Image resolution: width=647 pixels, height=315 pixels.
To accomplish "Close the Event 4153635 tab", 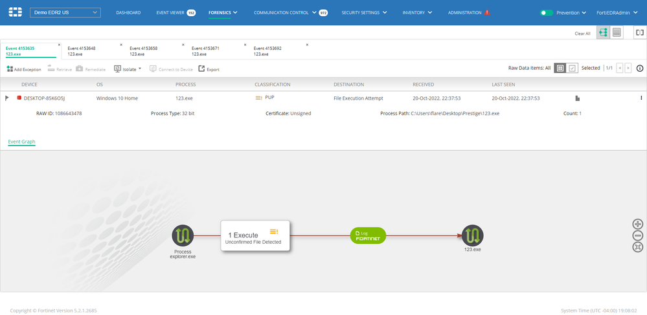I will pos(59,45).
